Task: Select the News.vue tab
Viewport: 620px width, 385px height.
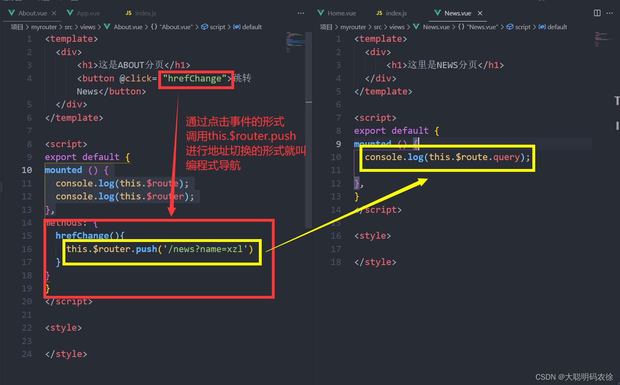Action: 458,13
